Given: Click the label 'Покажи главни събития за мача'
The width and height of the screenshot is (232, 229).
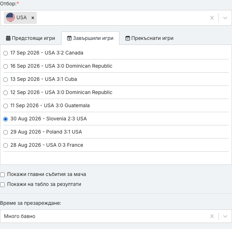Looking at the screenshot, I should [x=46, y=174].
